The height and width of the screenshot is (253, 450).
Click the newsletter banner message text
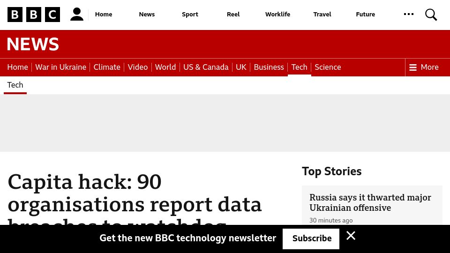(187, 238)
